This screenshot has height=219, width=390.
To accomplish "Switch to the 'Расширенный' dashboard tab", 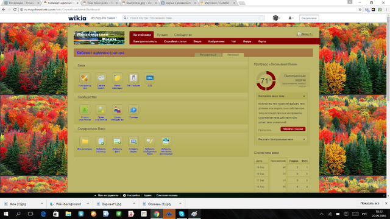I will tap(208, 55).
